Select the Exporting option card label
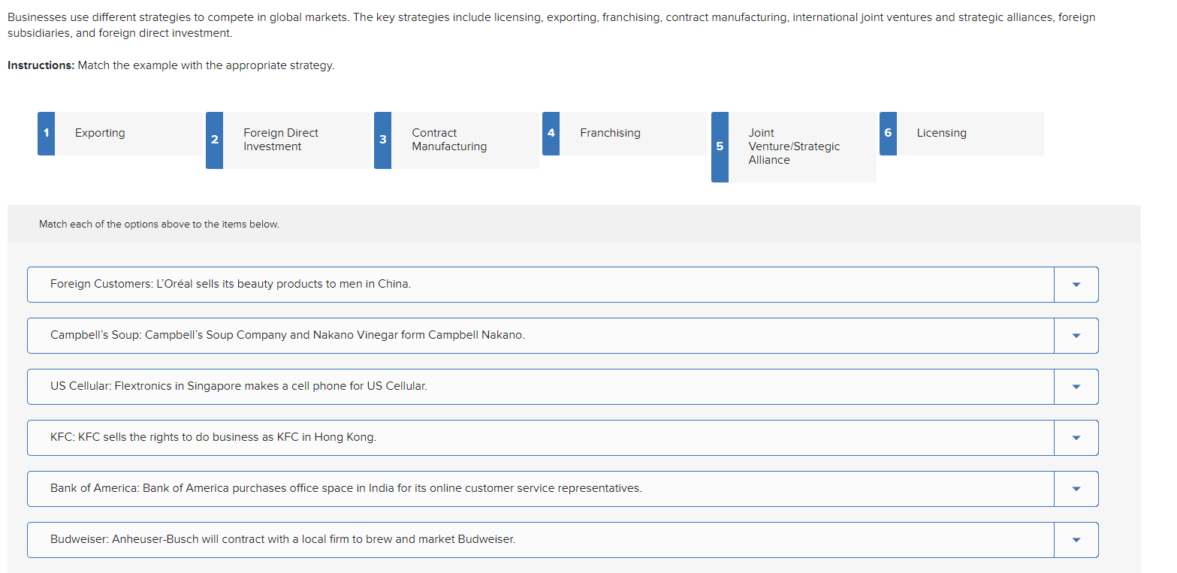 [100, 133]
